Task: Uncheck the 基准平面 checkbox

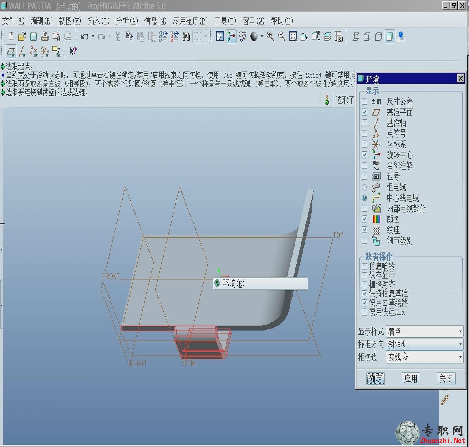Action: point(364,112)
